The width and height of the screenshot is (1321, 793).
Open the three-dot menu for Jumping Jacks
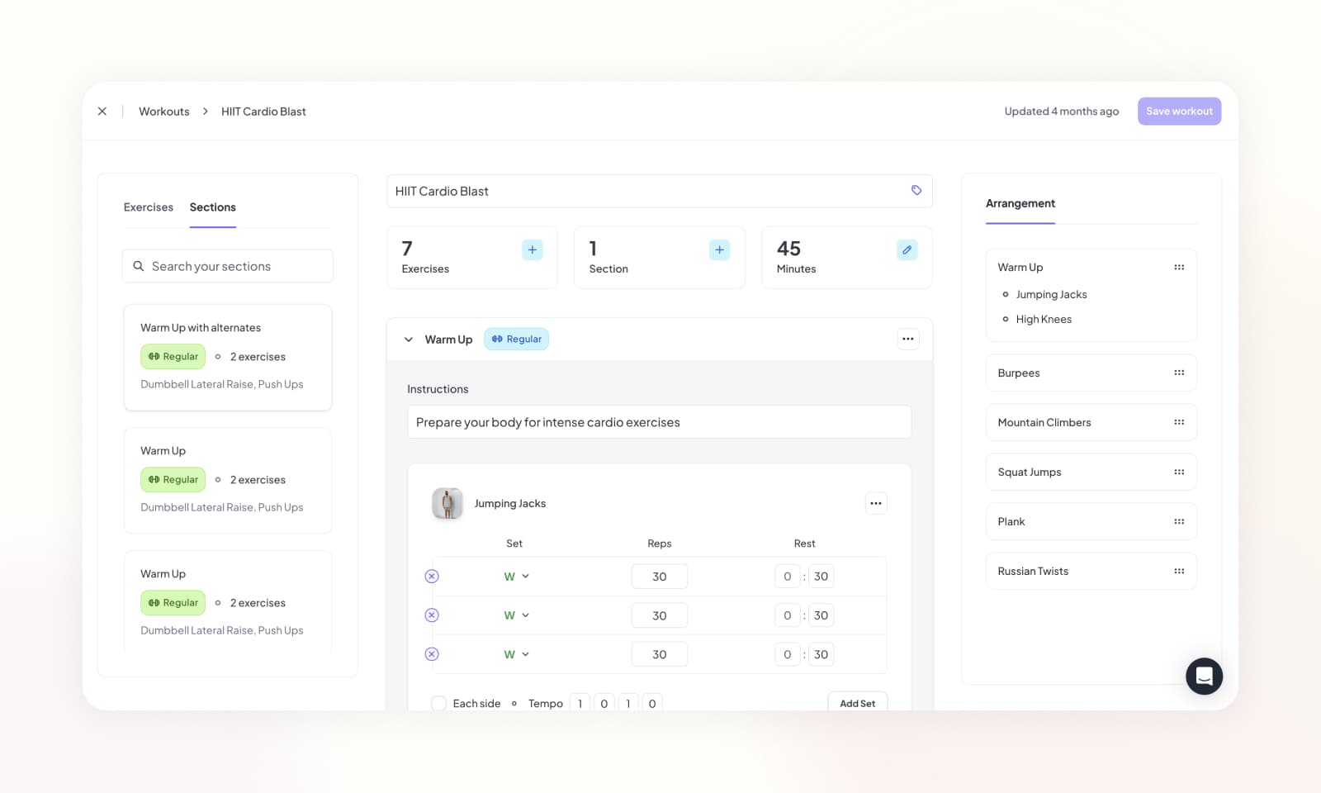pos(876,503)
